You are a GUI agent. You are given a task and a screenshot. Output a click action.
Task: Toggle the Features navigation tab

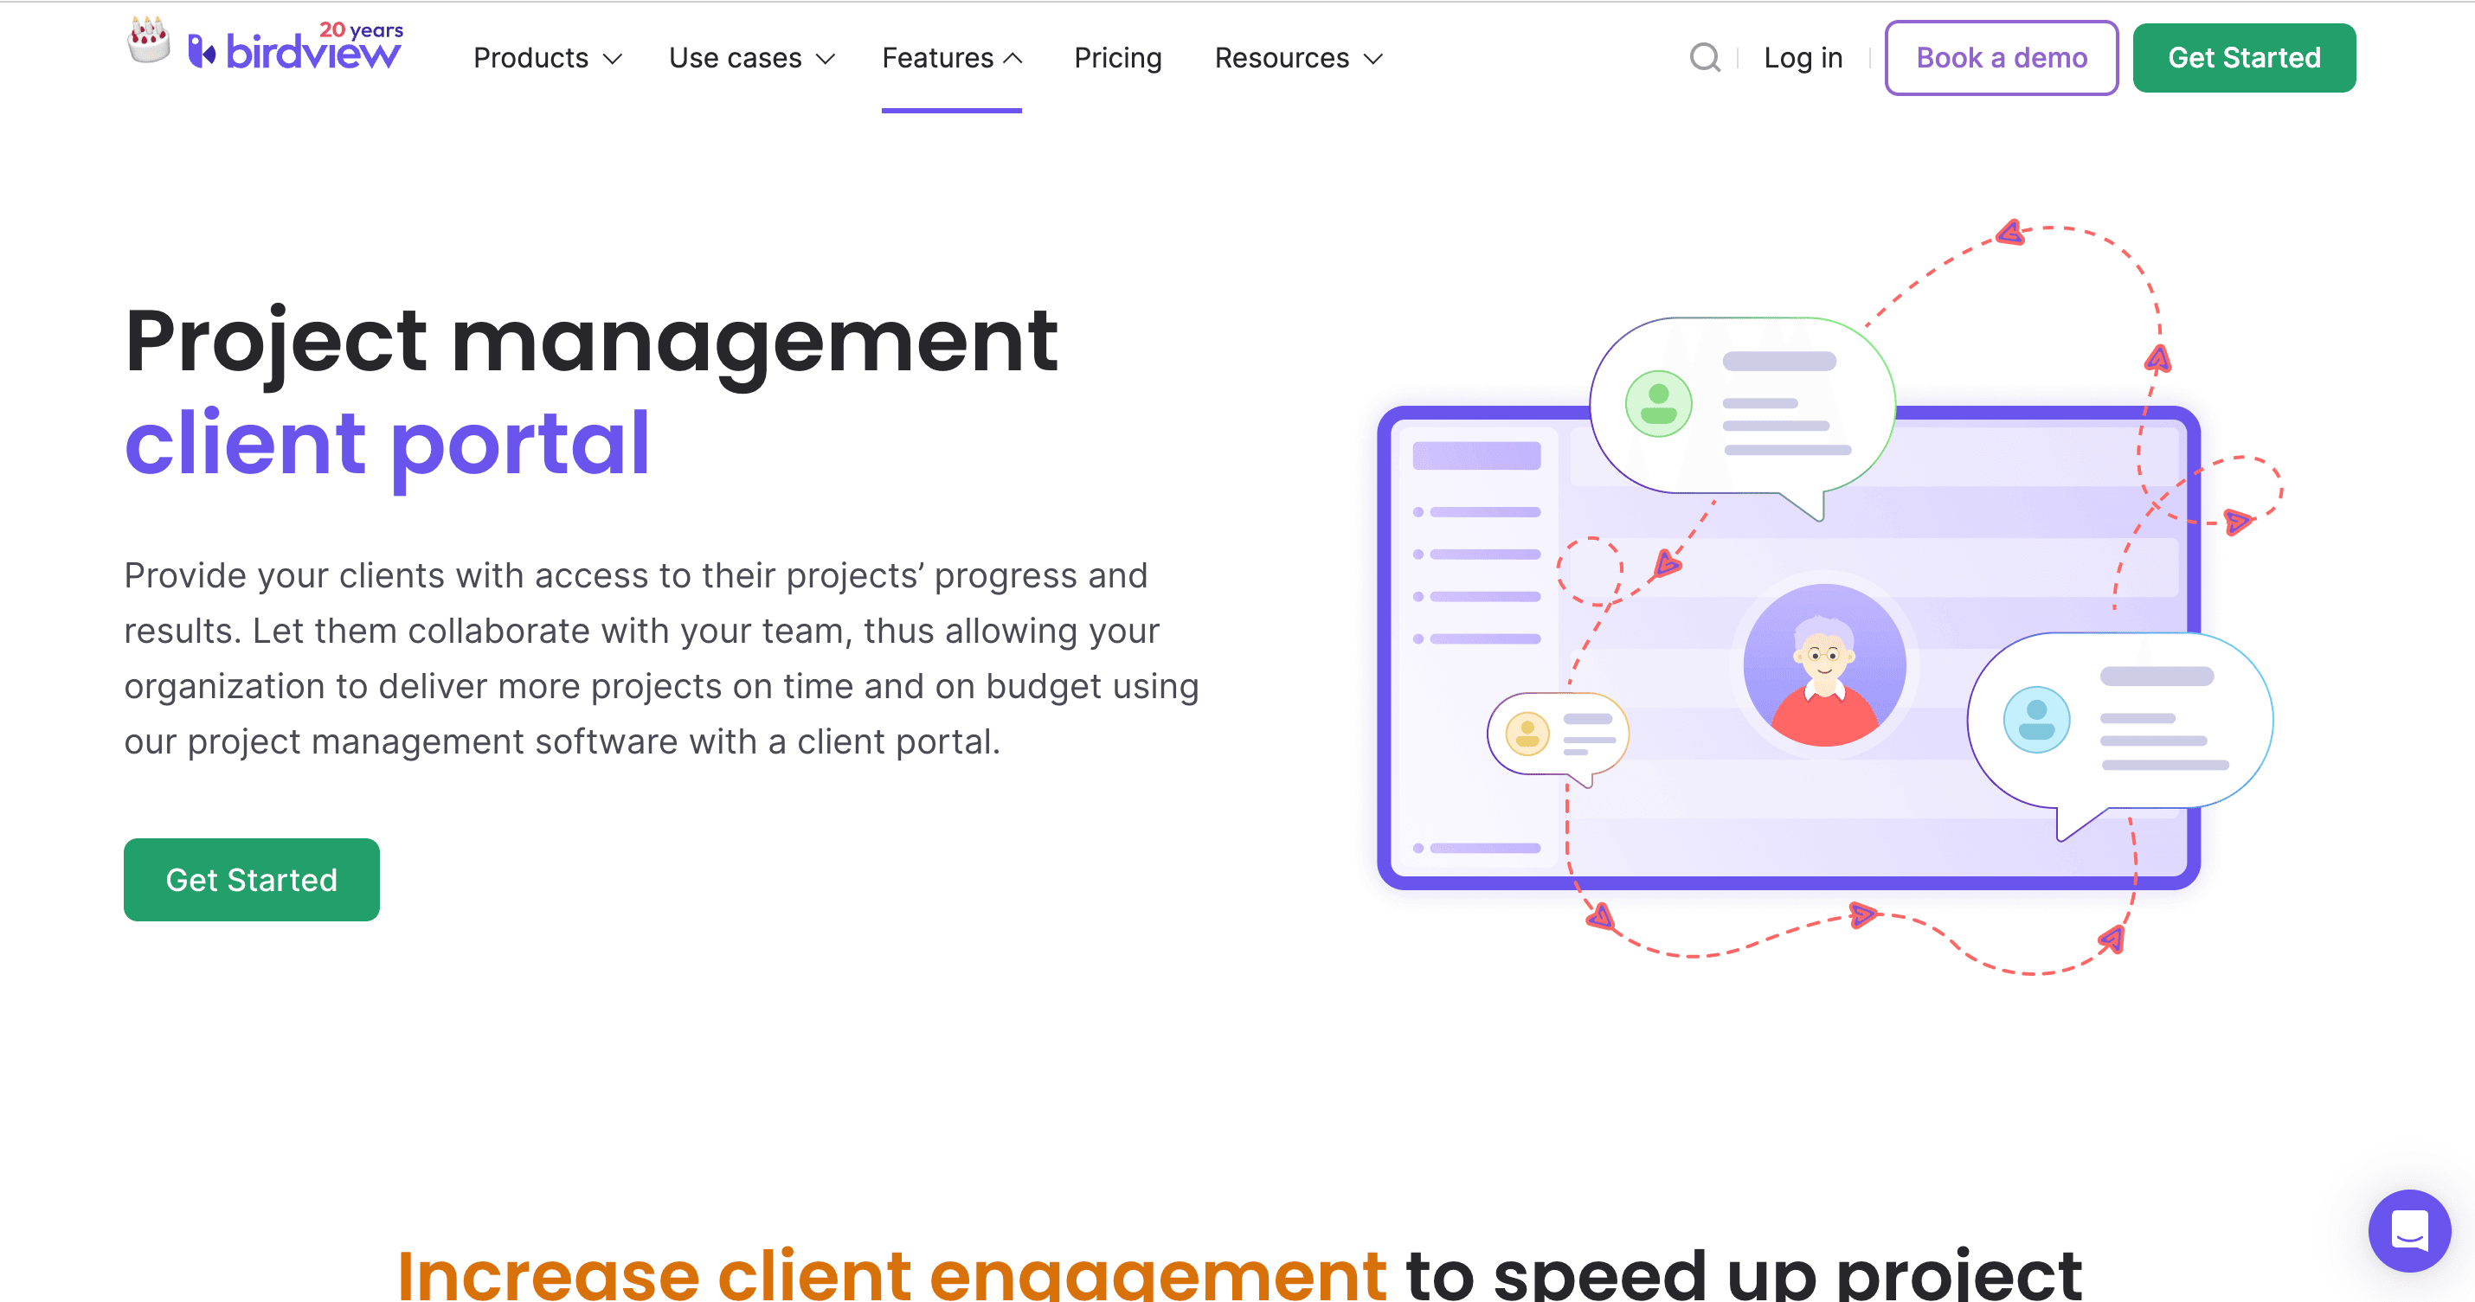click(955, 59)
